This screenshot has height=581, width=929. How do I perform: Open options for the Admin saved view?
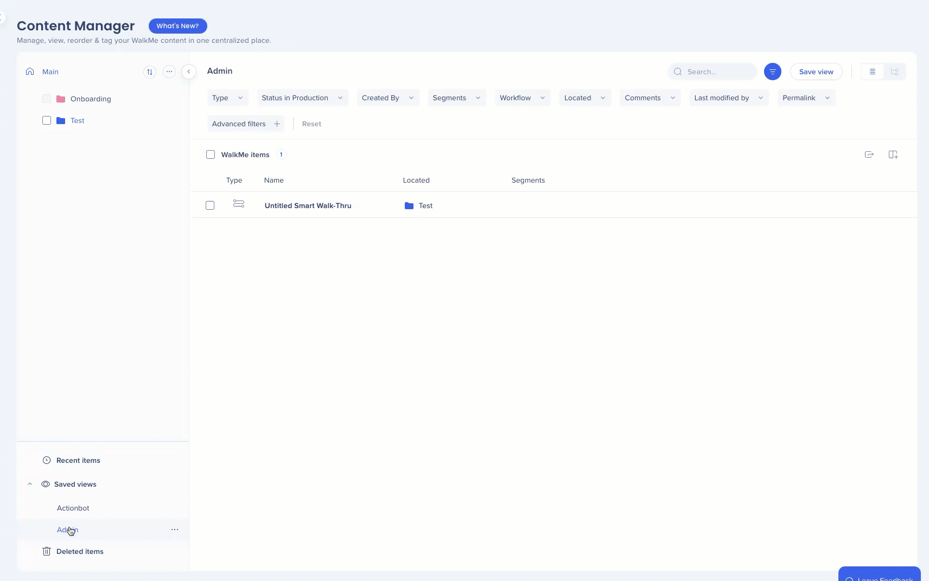pos(175,530)
